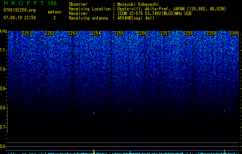Click the 0.8 frequency axis label
Screen dimensions: 242x154
click(3, 108)
